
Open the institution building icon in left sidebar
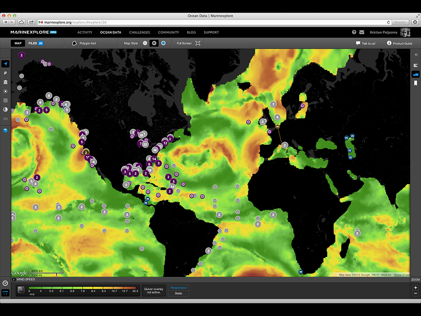(5, 82)
